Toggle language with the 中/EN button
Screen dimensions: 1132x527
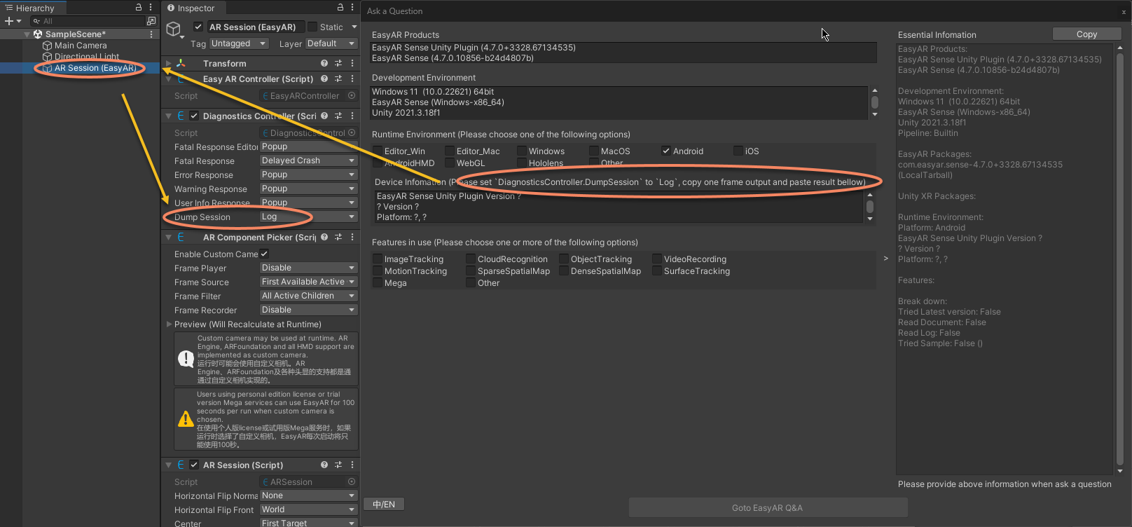click(x=384, y=504)
